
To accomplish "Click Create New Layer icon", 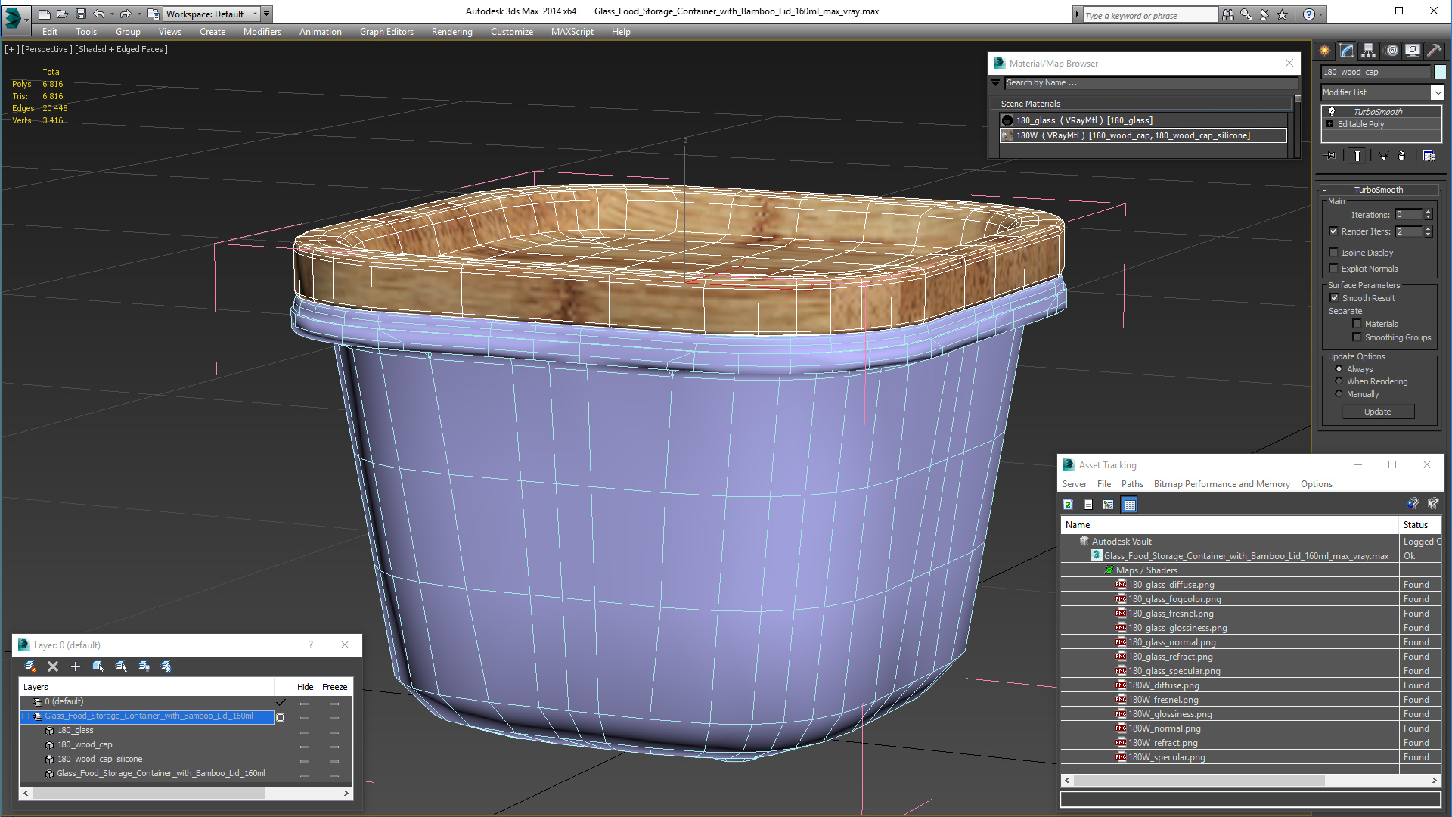I will (x=30, y=666).
